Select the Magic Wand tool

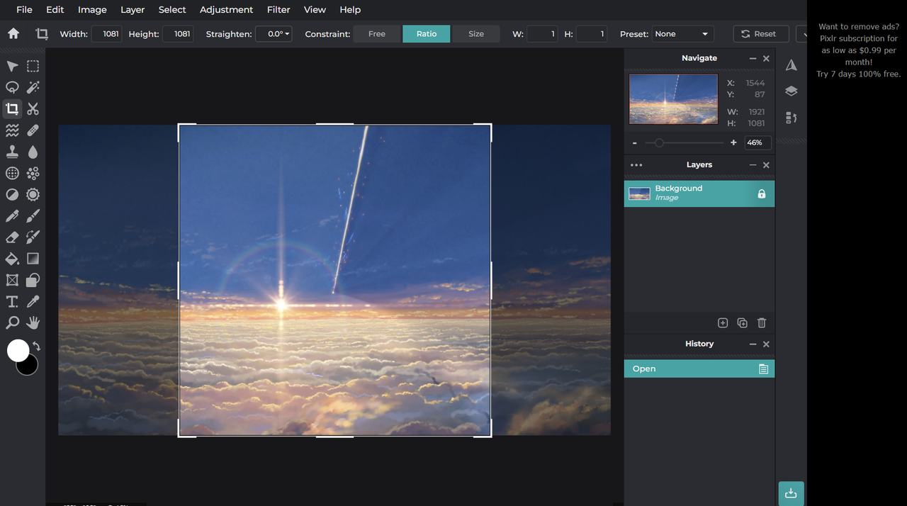pos(33,87)
